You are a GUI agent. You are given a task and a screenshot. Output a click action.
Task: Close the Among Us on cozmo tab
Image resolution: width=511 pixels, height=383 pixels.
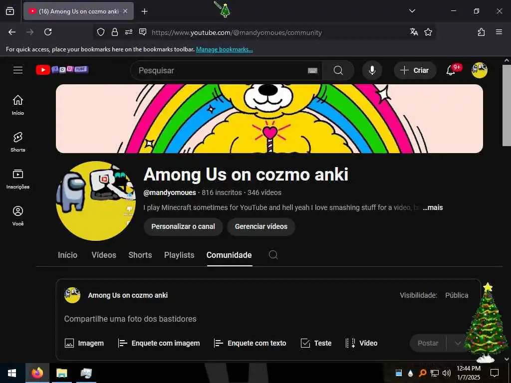pos(125,11)
